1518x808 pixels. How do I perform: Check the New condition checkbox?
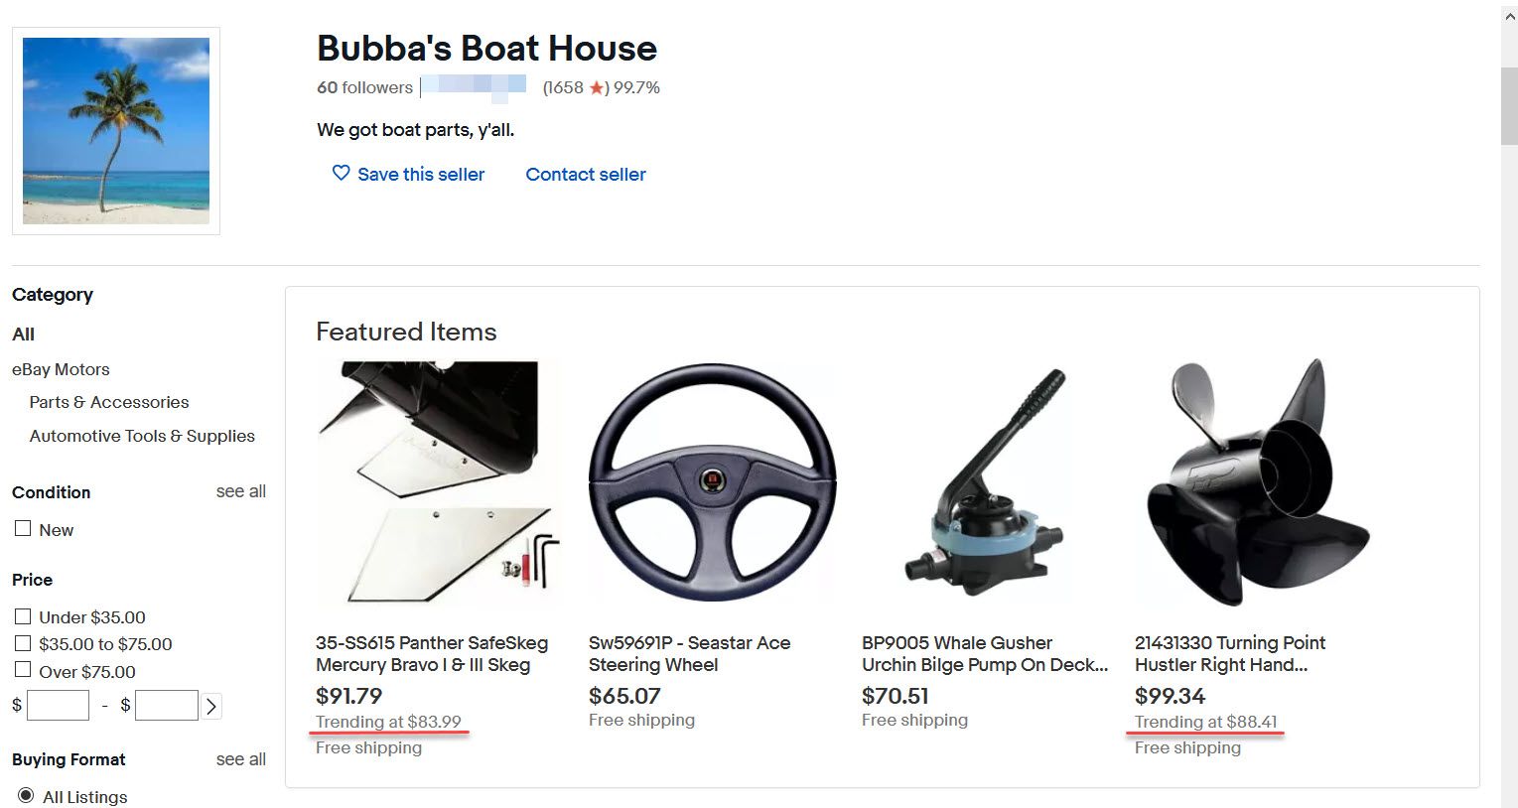tap(23, 529)
